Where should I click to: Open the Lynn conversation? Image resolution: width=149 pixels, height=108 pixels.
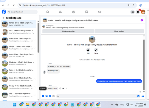(18, 55)
